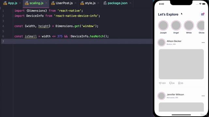Close the UserPost.js tab
The width and height of the screenshot is (209, 117).
point(75,3)
